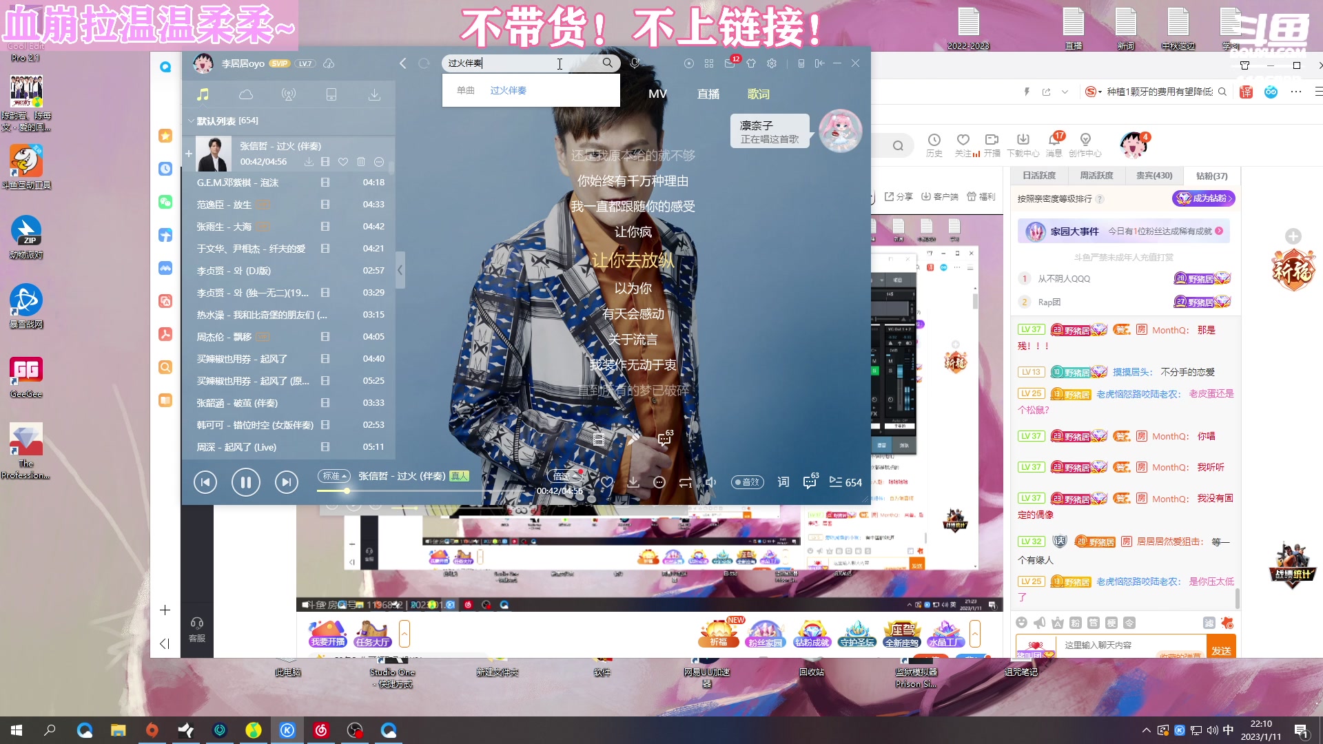The height and width of the screenshot is (744, 1323).
Task: Click the 开播 start streaming icon in Douyu
Action: 992,145
